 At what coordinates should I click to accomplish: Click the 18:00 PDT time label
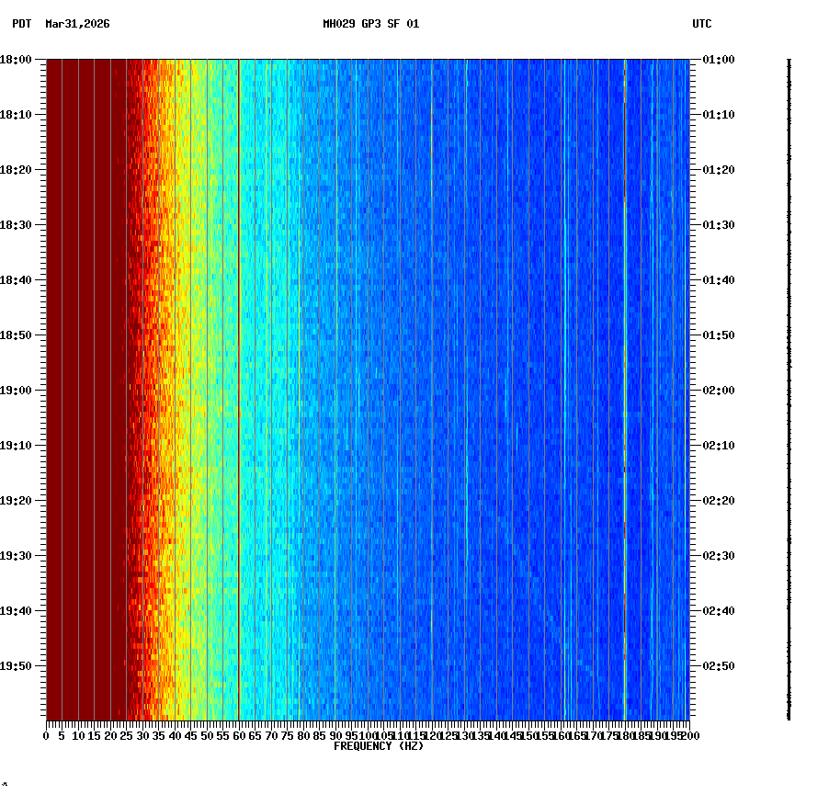pyautogui.click(x=18, y=60)
